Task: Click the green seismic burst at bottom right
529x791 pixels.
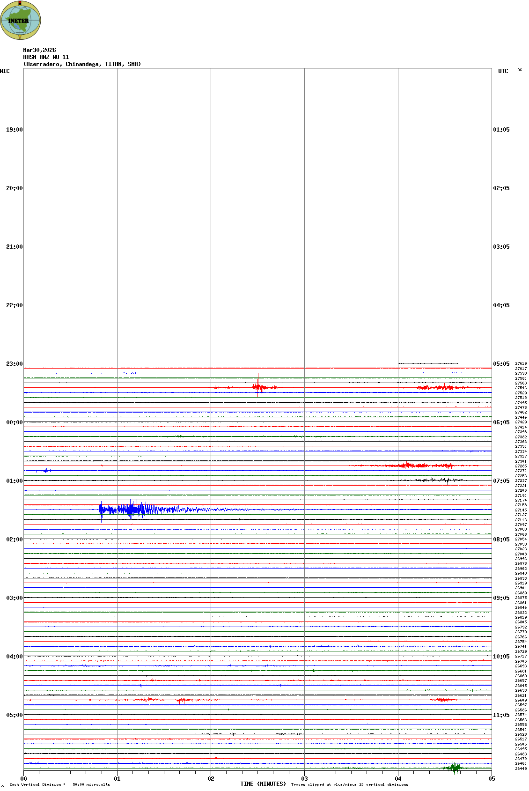Action: (454, 768)
